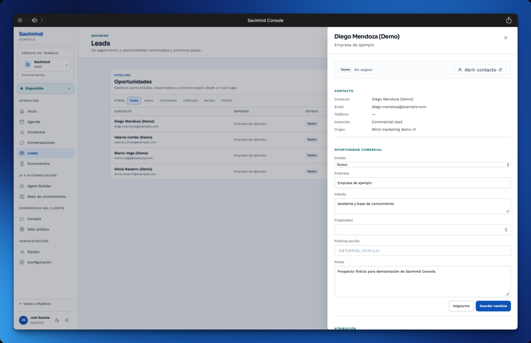Click the Empresa input field
Viewport: 531px width, 343px height.
tap(422, 183)
